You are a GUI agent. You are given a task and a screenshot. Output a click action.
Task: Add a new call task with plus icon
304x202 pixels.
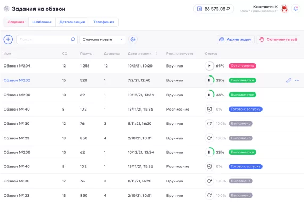pos(8,39)
